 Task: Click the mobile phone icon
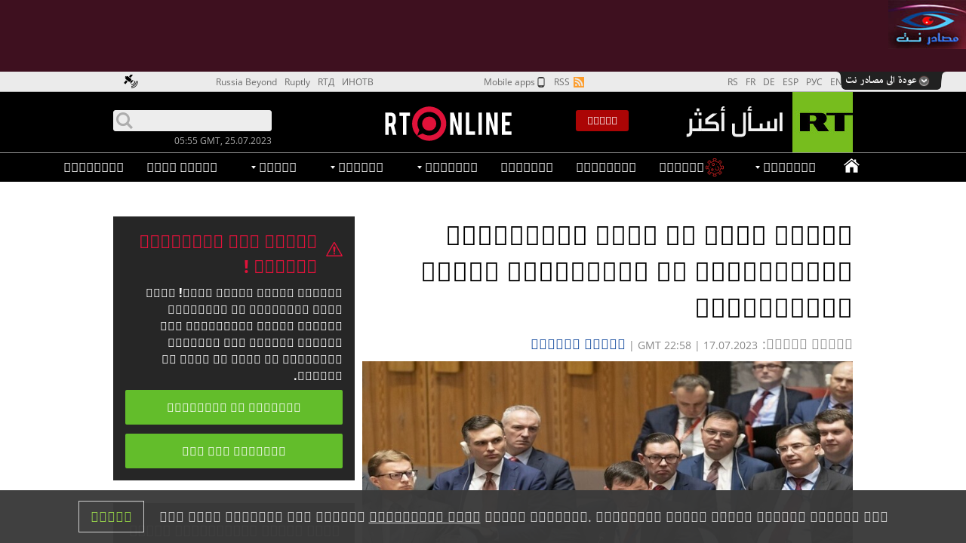(541, 82)
